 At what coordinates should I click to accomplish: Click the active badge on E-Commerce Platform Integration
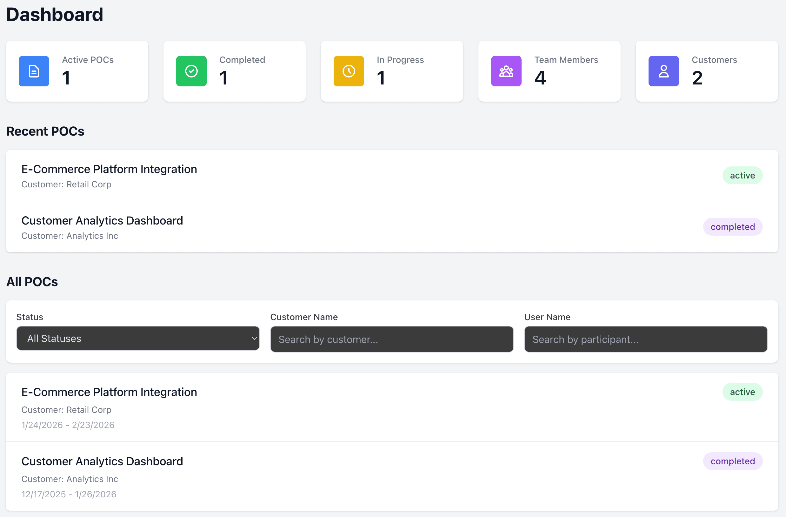pos(743,175)
